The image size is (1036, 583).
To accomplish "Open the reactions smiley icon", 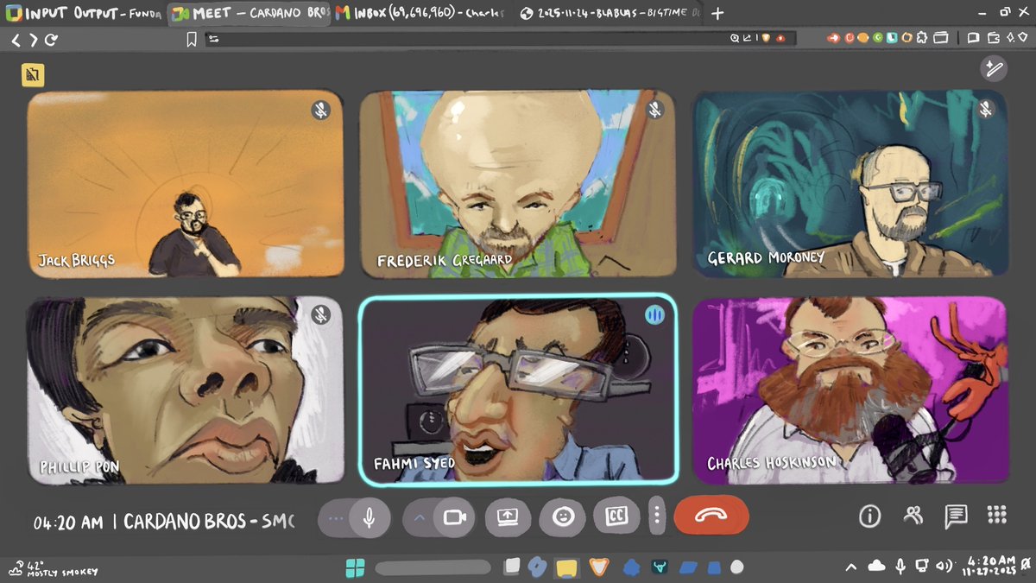I will 562,516.
